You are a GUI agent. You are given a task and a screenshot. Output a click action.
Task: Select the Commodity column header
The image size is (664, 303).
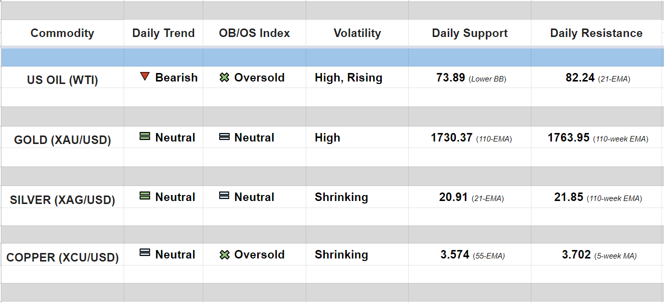[x=62, y=33]
